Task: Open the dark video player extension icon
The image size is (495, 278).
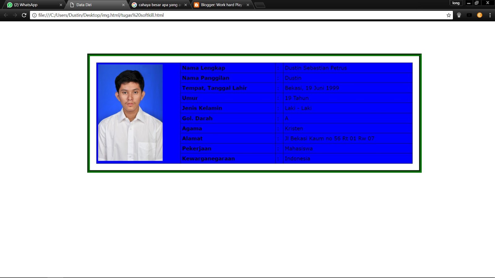Action: pos(470,15)
